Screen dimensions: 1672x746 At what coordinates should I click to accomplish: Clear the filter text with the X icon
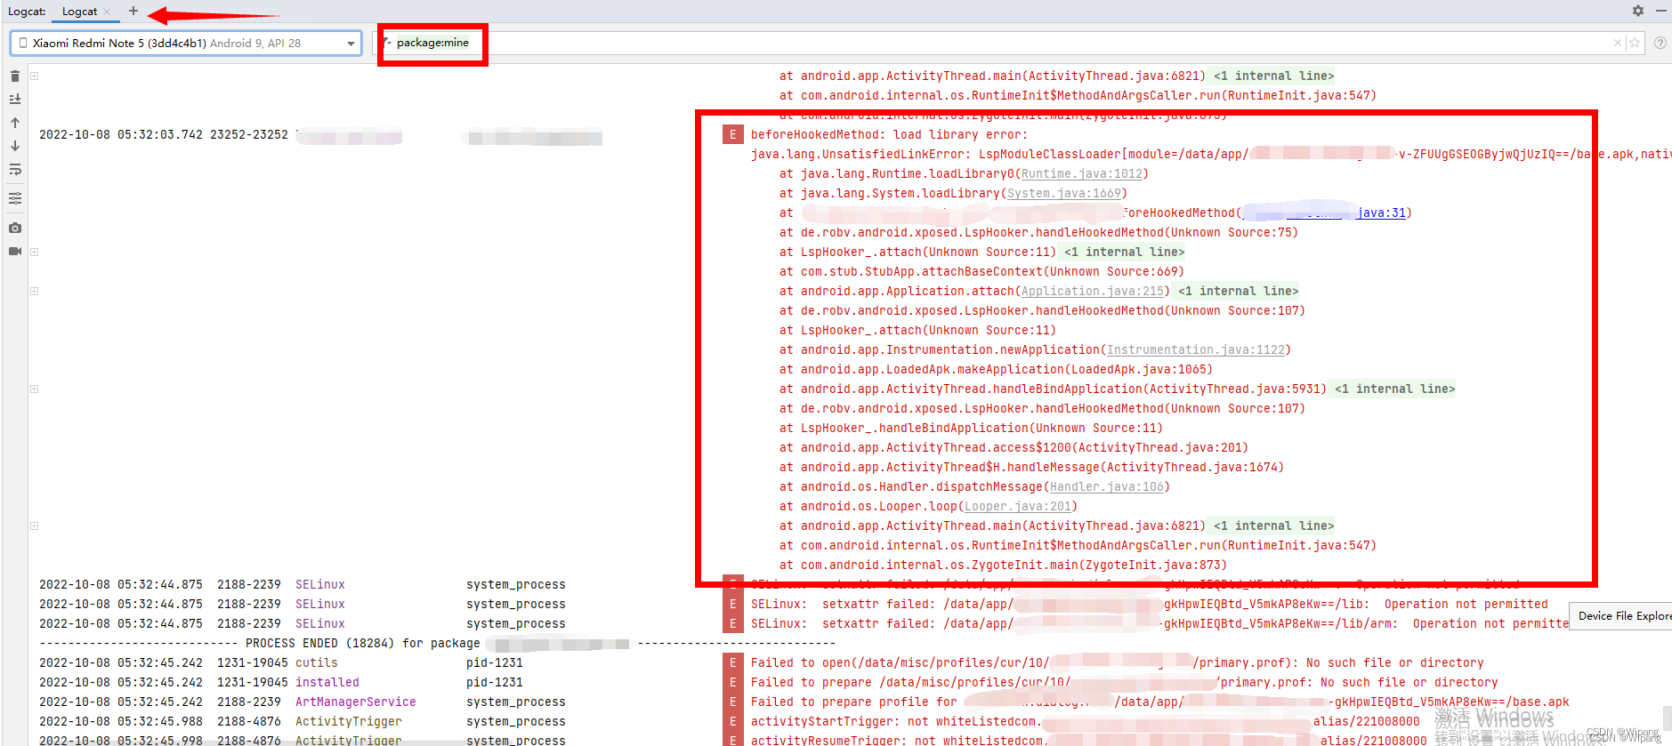pyautogui.click(x=1618, y=43)
